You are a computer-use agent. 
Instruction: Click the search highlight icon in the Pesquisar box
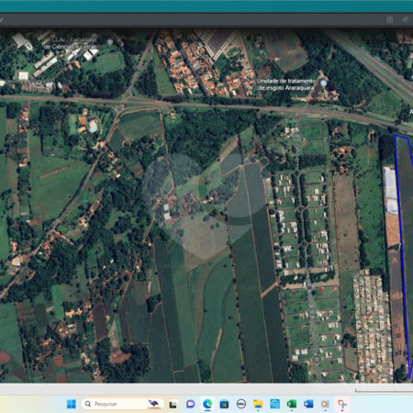coord(154,404)
